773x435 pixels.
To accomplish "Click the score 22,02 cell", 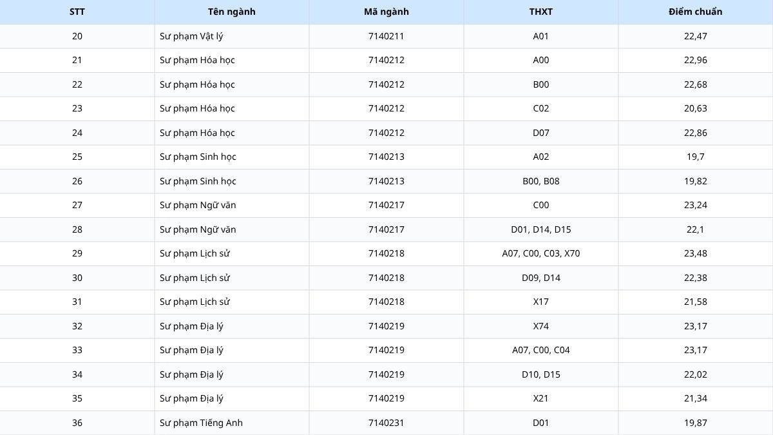I will (696, 374).
